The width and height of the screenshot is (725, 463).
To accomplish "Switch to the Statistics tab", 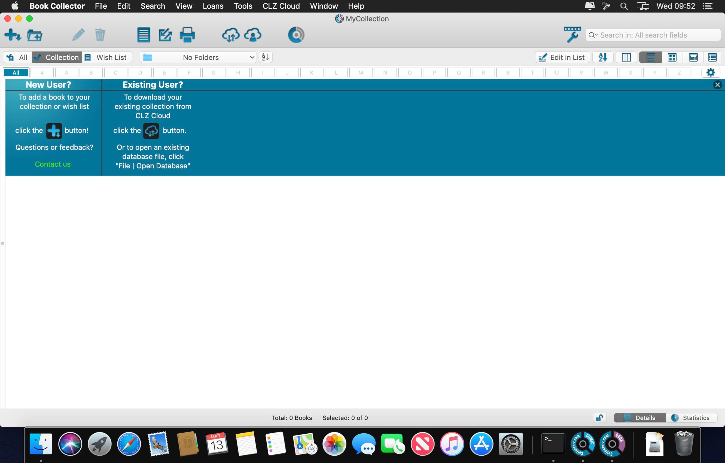I will (691, 418).
